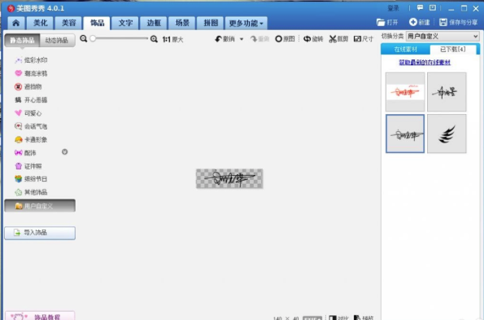Click the zoom out magnifier icon
484x320 pixels.
83,38
